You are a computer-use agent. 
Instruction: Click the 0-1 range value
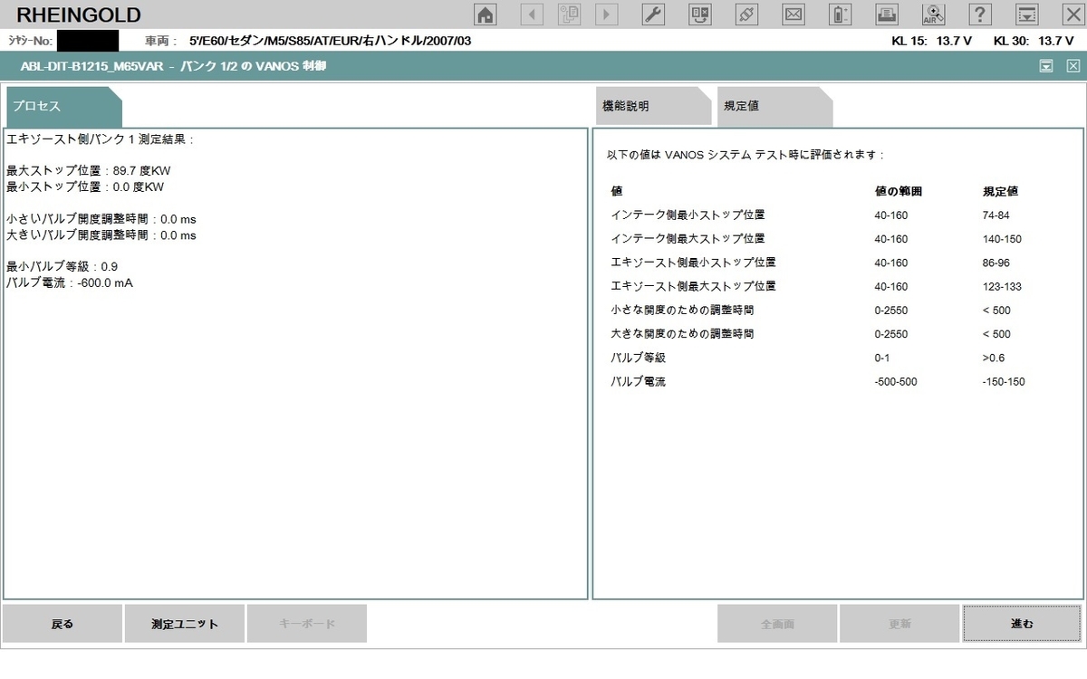(x=881, y=358)
